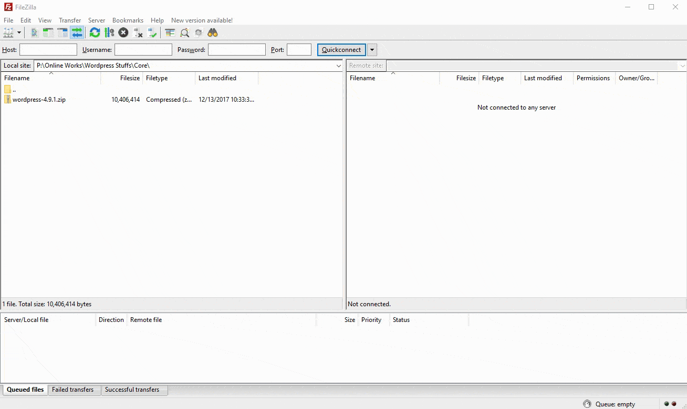The width and height of the screenshot is (687, 409).
Task: Toggle the message log display icon
Action: pos(34,33)
